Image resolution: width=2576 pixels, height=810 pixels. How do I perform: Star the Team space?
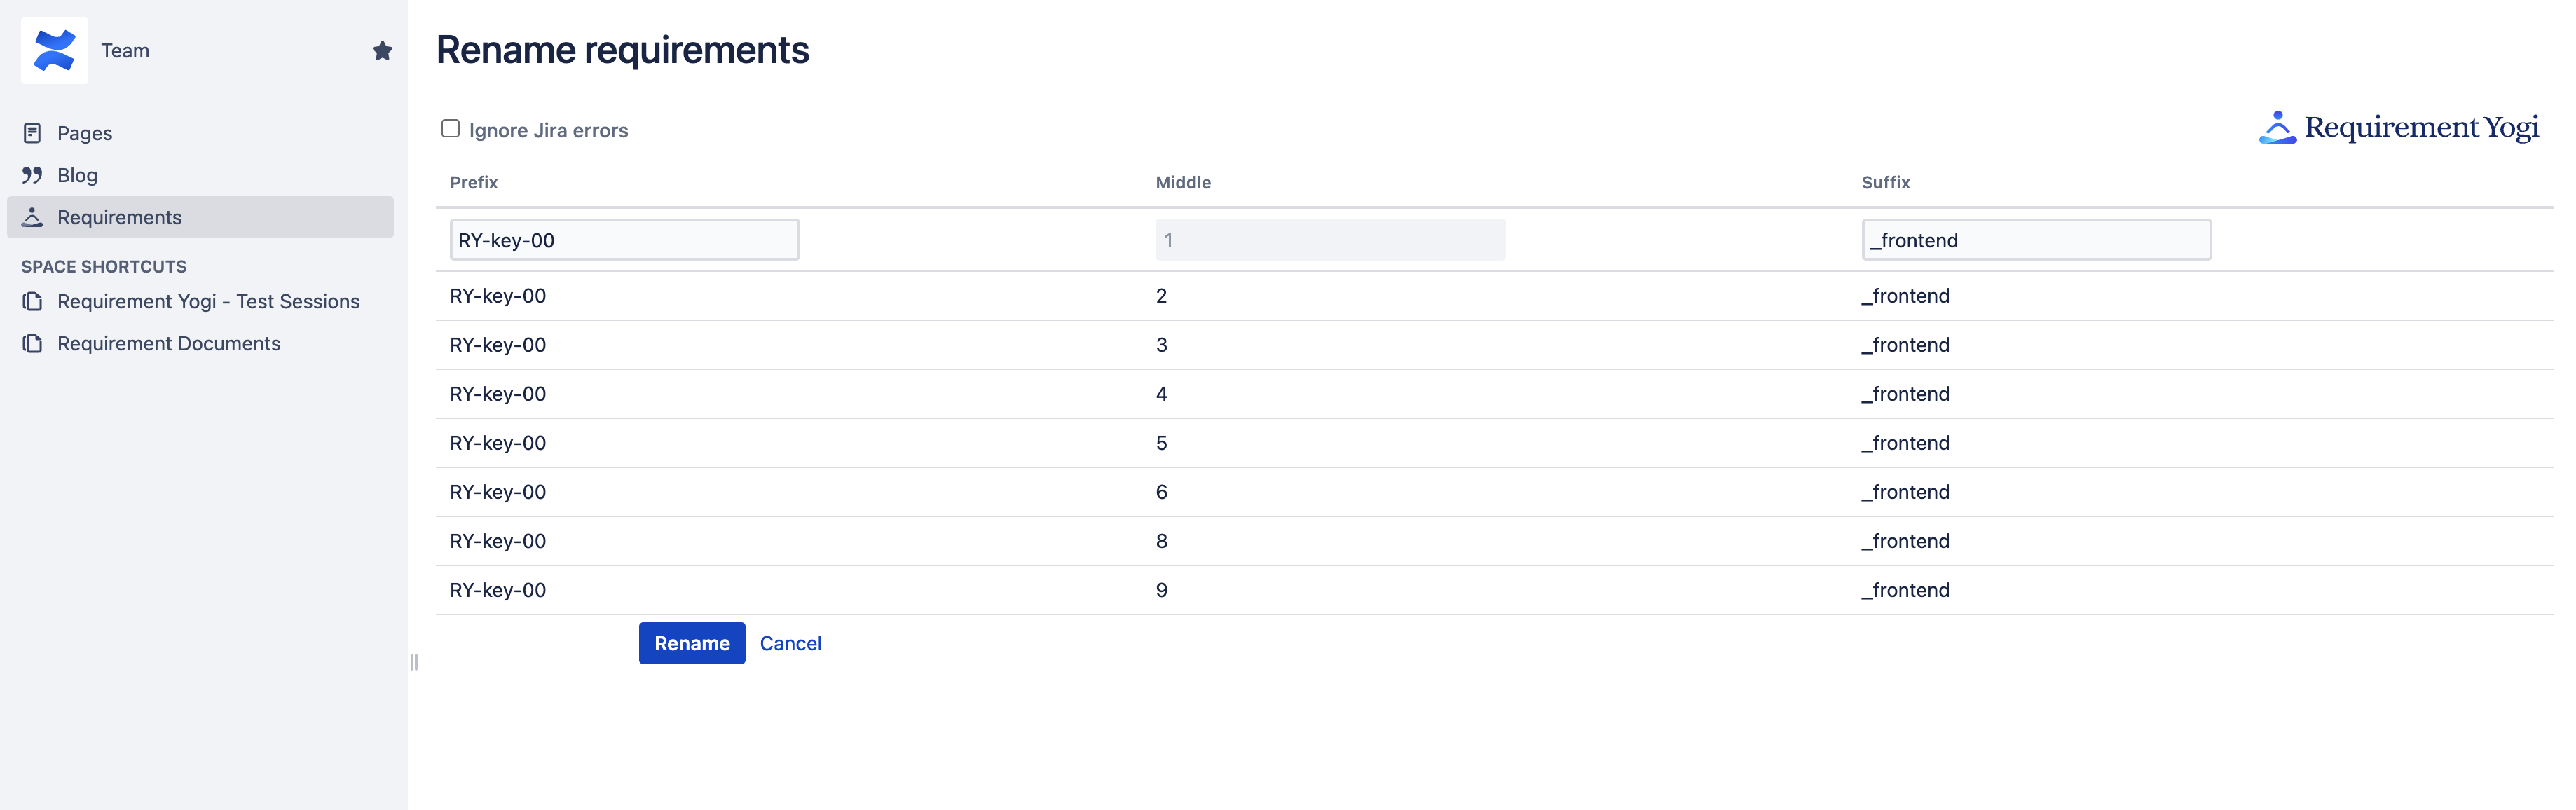click(382, 50)
